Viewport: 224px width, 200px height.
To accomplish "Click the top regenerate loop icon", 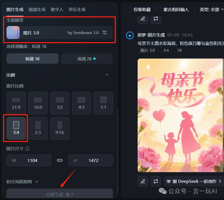I will (156, 19).
